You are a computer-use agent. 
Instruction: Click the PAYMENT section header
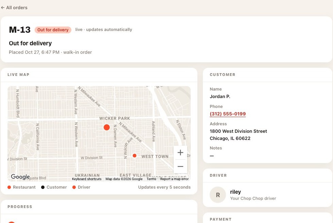tap(221, 219)
